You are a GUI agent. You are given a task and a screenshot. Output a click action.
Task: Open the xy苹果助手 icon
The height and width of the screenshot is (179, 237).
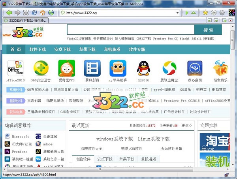118,68
